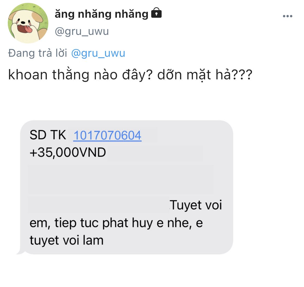
Task: Click the +35,000VND amount text
Action: [68, 152]
